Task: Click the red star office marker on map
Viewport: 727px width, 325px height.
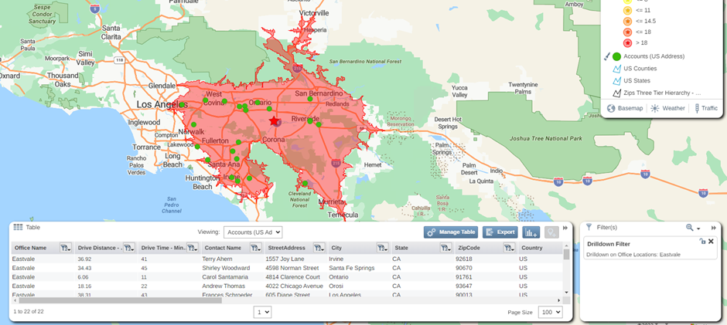Action: (273, 121)
